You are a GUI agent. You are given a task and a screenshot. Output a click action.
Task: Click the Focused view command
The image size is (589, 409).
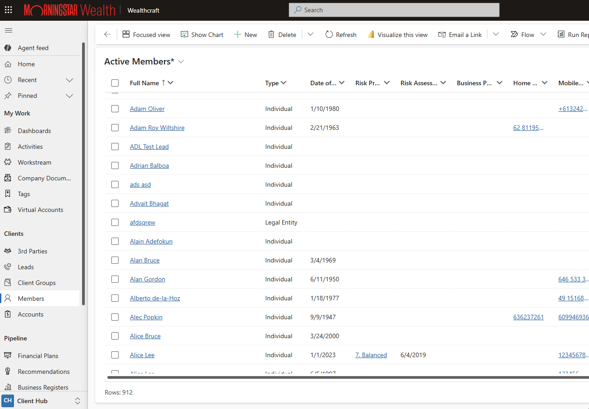click(x=146, y=35)
